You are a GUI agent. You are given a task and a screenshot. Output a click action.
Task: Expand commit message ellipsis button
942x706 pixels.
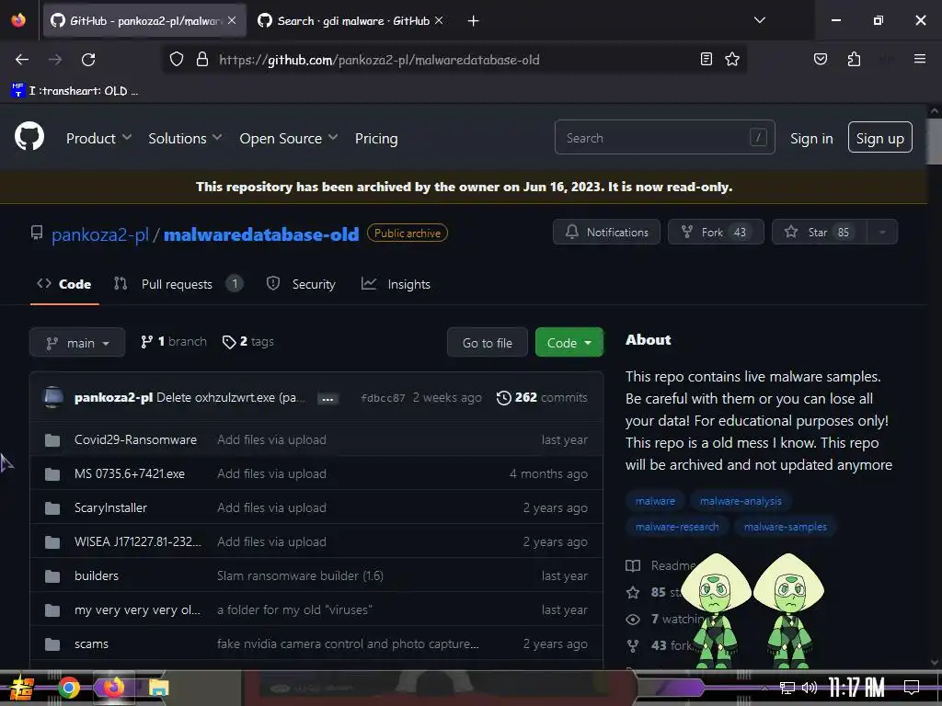(327, 399)
